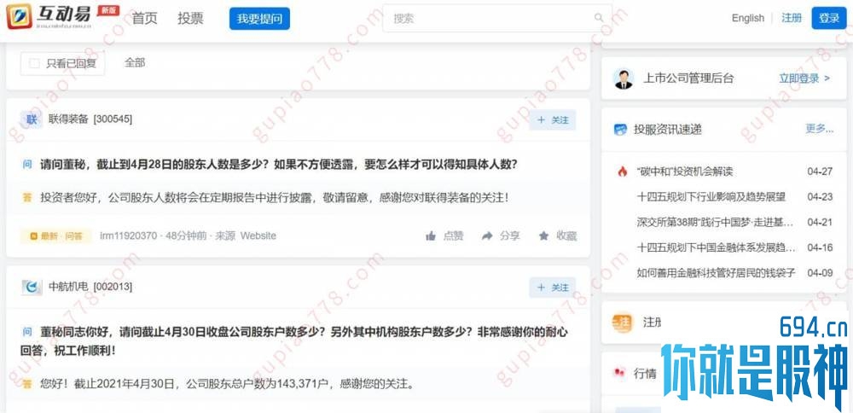
Task: Open 更多 in 投服资讯速递 panel
Action: coord(819,129)
